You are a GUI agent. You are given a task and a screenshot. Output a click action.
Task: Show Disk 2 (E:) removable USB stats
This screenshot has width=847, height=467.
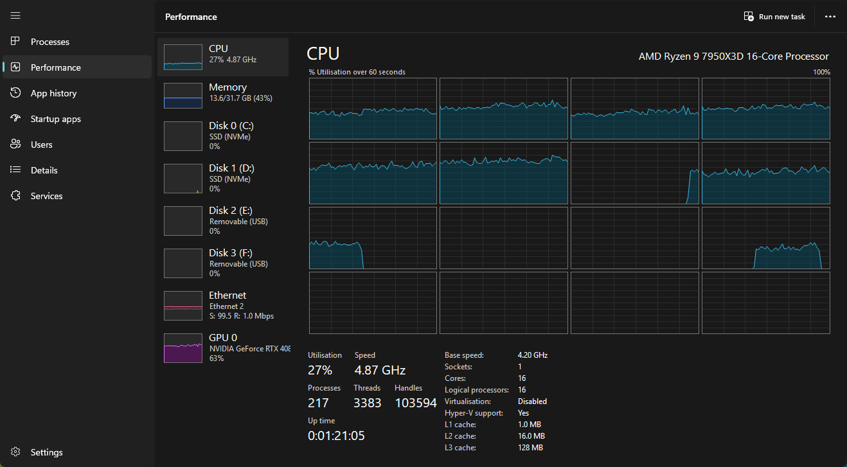click(x=223, y=220)
